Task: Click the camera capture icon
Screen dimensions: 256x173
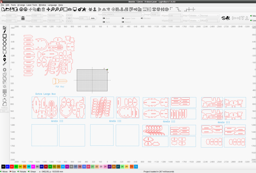Action: 70,9
